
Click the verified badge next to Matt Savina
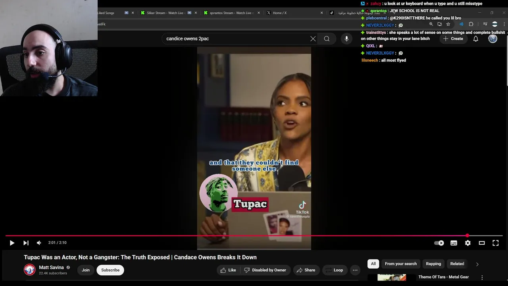(68, 267)
